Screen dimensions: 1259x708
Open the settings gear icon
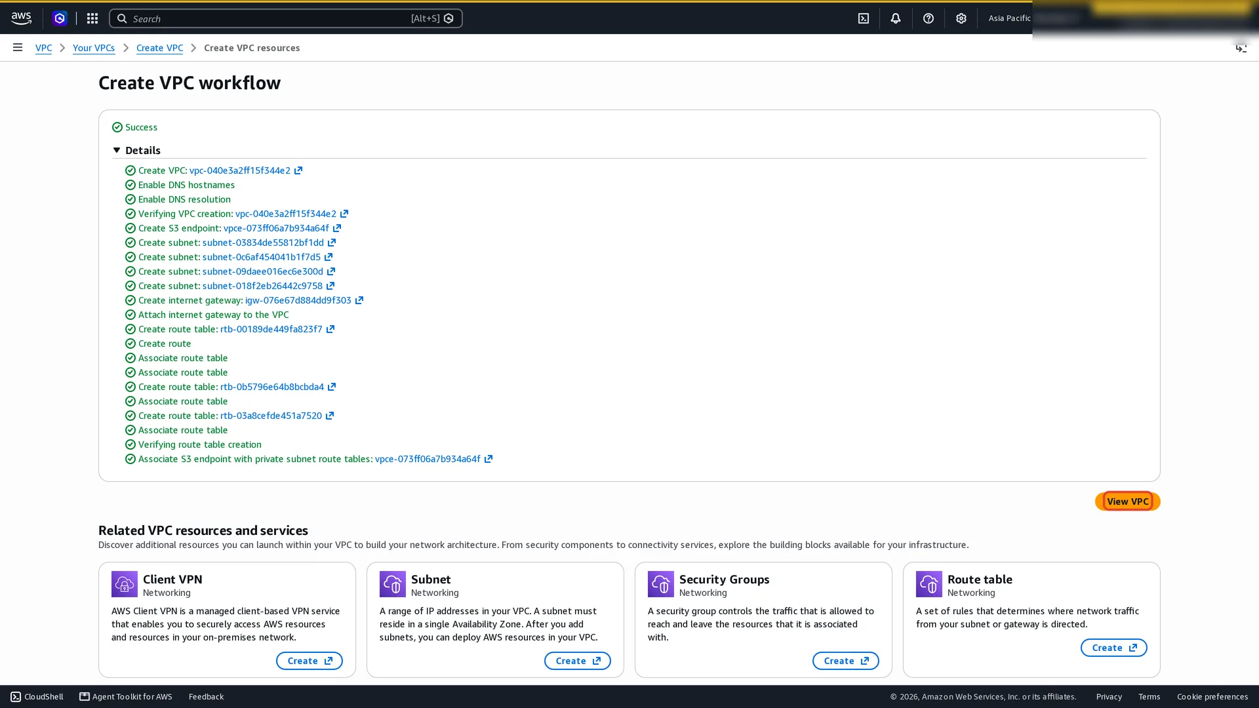(961, 18)
